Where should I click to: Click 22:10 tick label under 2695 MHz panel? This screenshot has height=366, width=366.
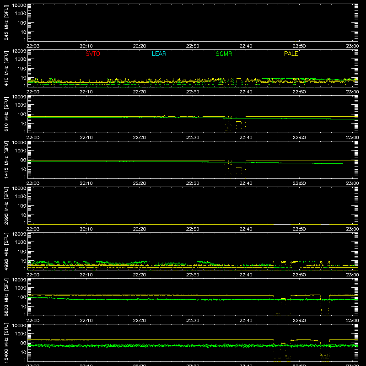click(x=86, y=229)
